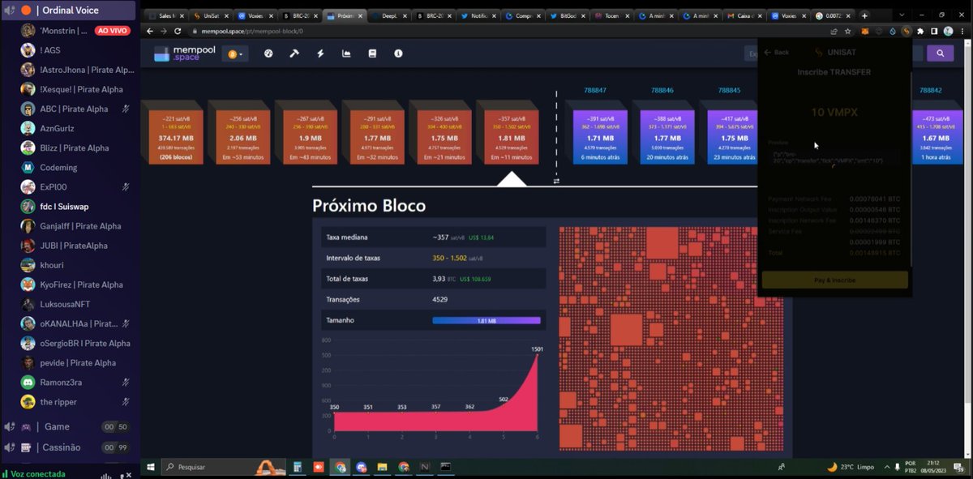The width and height of the screenshot is (973, 479).
Task: Click the Pay & Inscribe button
Action: (834, 280)
